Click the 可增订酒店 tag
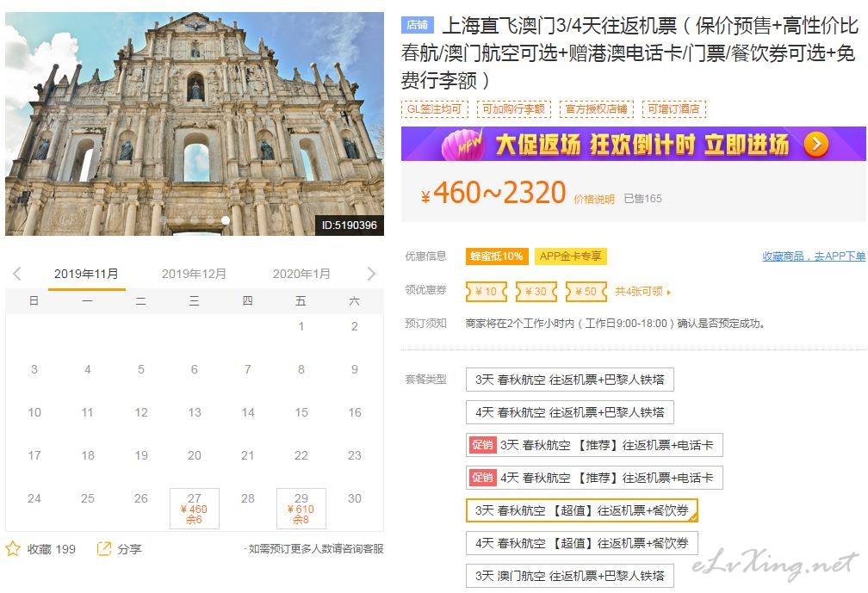The image size is (868, 593). [x=673, y=109]
